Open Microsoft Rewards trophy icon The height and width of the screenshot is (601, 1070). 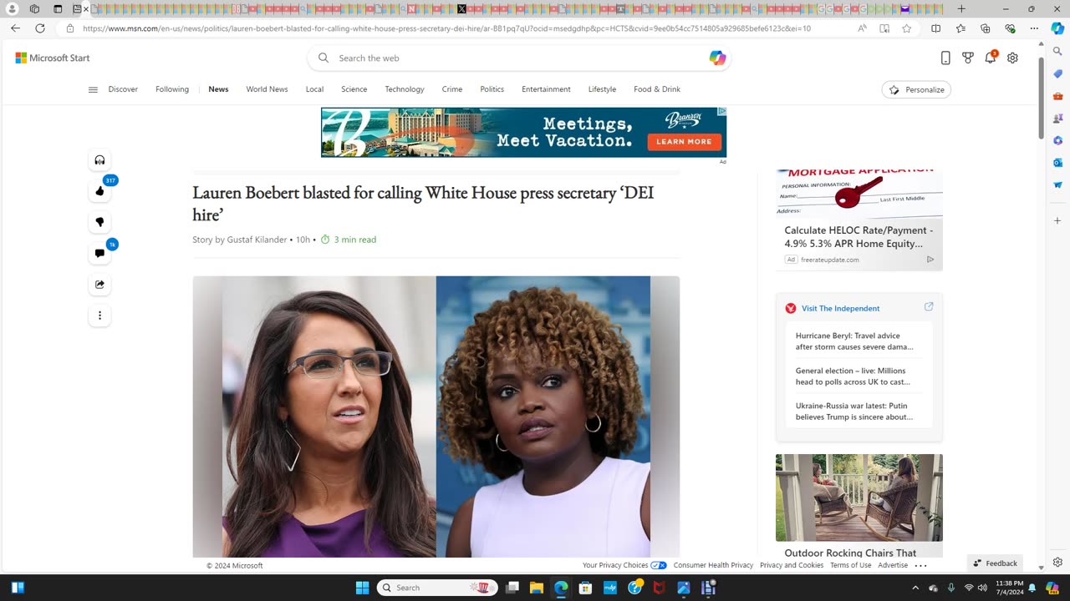(x=968, y=58)
